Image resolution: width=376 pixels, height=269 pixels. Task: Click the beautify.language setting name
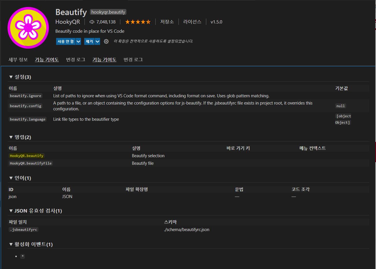click(27, 119)
